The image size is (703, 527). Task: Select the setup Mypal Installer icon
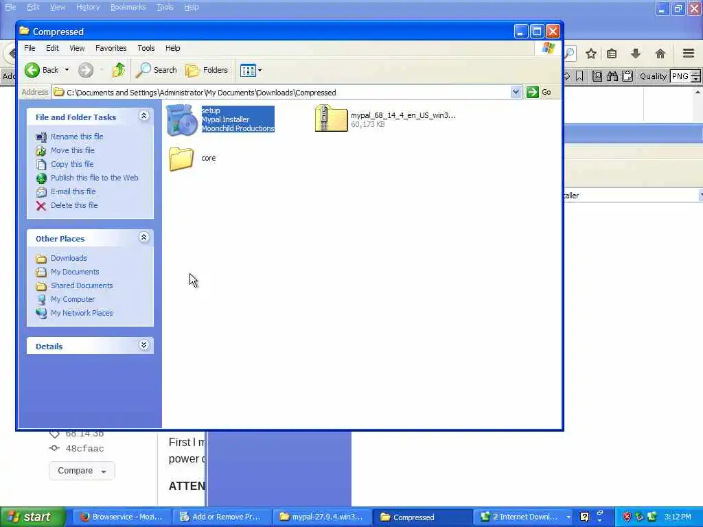(182, 119)
